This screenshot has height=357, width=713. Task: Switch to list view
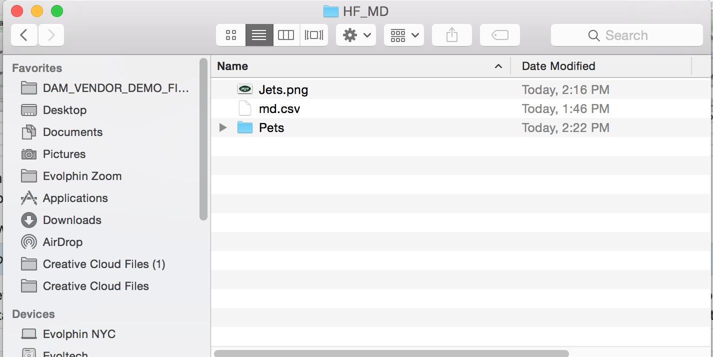[x=259, y=35]
